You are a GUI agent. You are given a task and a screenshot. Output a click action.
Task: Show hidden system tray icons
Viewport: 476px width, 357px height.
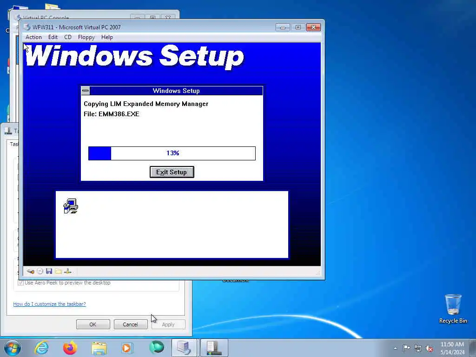point(395,348)
